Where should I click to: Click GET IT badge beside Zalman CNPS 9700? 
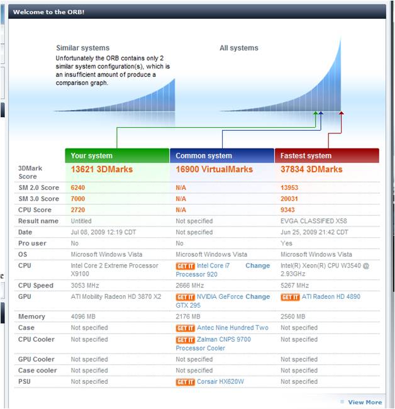(186, 340)
